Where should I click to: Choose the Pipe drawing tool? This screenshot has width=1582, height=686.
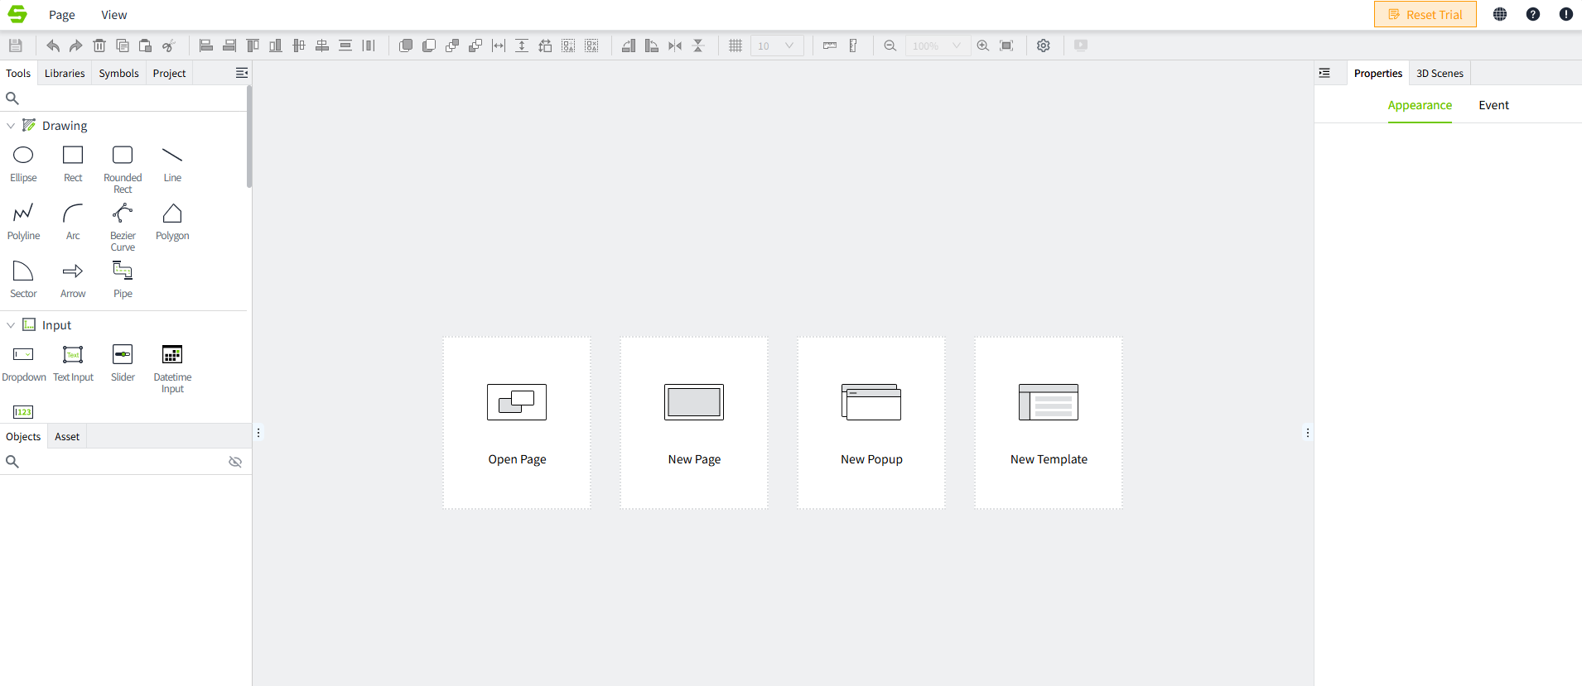(x=123, y=279)
